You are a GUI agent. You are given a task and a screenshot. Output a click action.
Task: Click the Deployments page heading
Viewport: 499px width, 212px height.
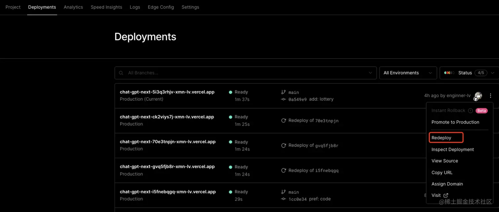[145, 36]
